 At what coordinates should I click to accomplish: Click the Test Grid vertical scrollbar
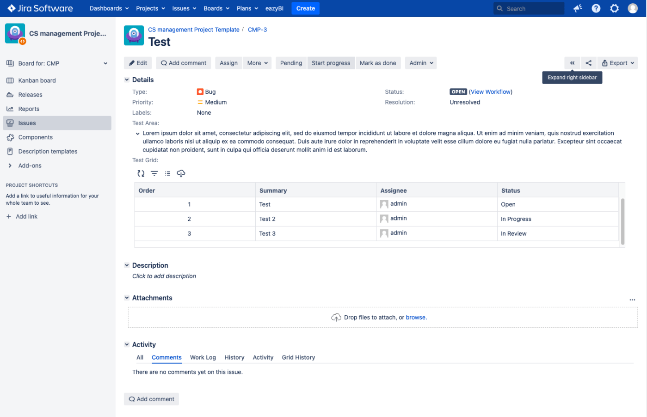(622, 221)
